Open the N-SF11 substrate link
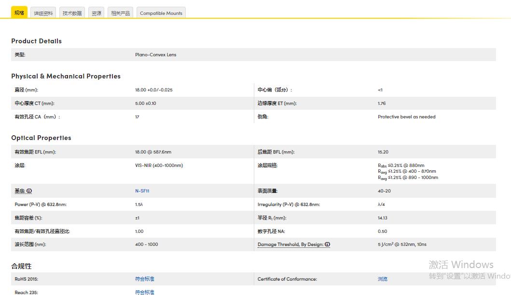 tap(142, 191)
